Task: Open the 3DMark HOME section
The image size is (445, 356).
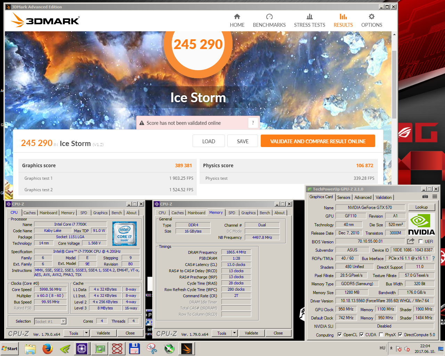Action: click(237, 21)
